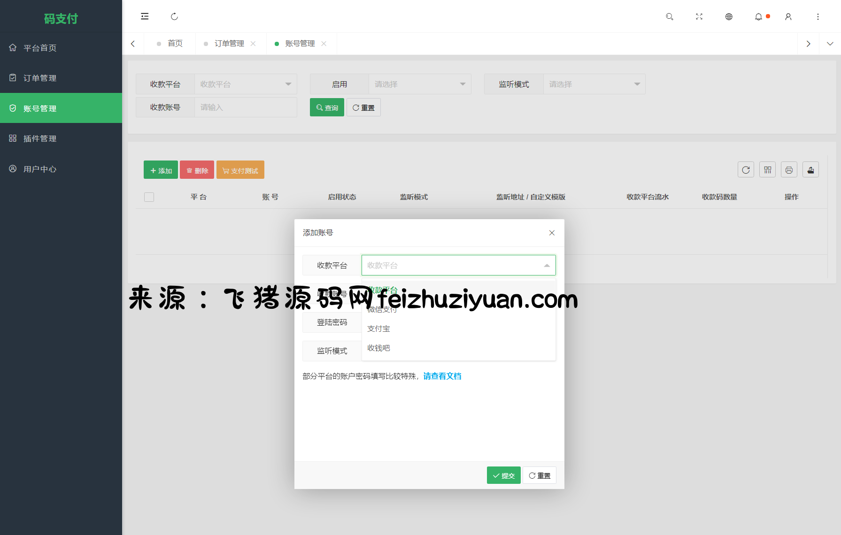Tick the select-all checkbox in table header
841x535 pixels.
(x=149, y=197)
